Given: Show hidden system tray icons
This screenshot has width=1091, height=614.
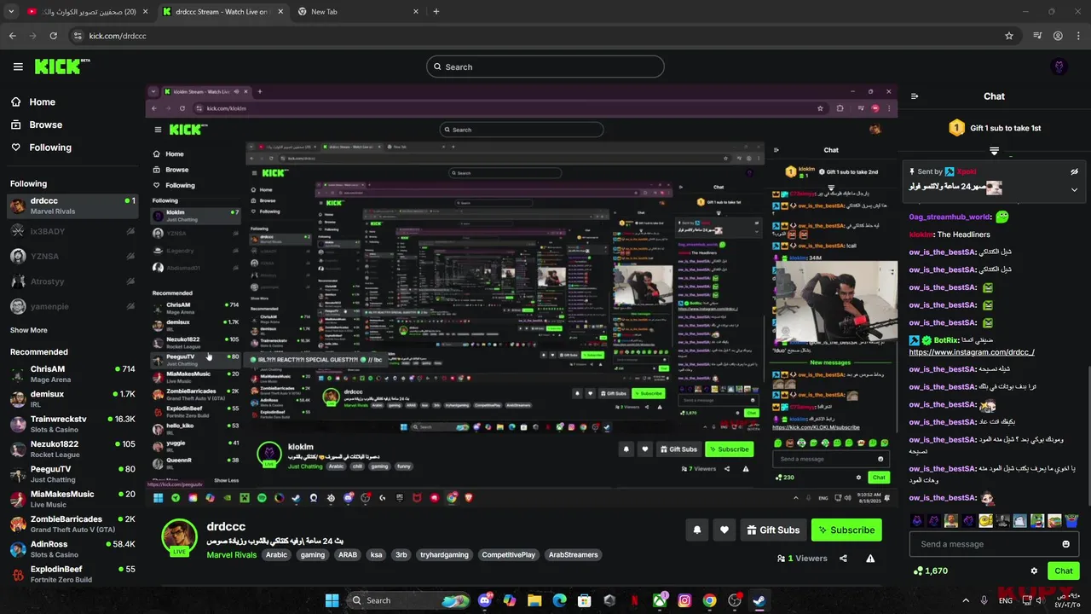Looking at the screenshot, I should 966,600.
